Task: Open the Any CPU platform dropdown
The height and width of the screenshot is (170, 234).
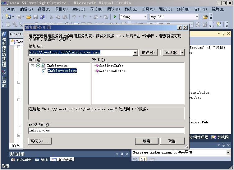Action: (x=197, y=17)
